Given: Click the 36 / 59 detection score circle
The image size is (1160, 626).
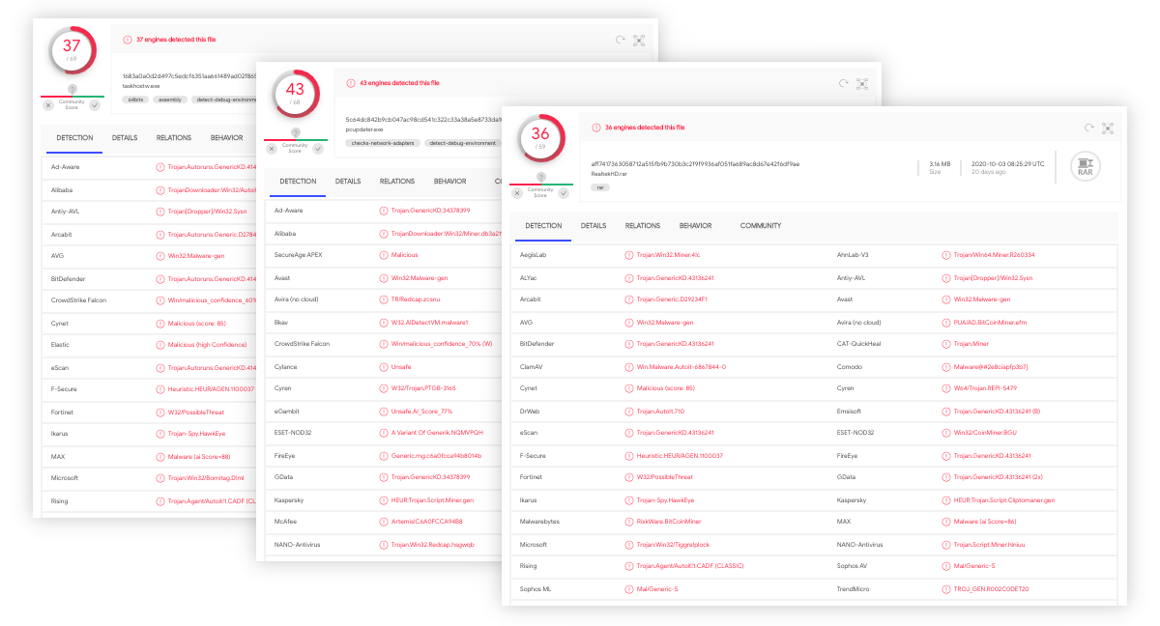Looking at the screenshot, I should pos(540,138).
